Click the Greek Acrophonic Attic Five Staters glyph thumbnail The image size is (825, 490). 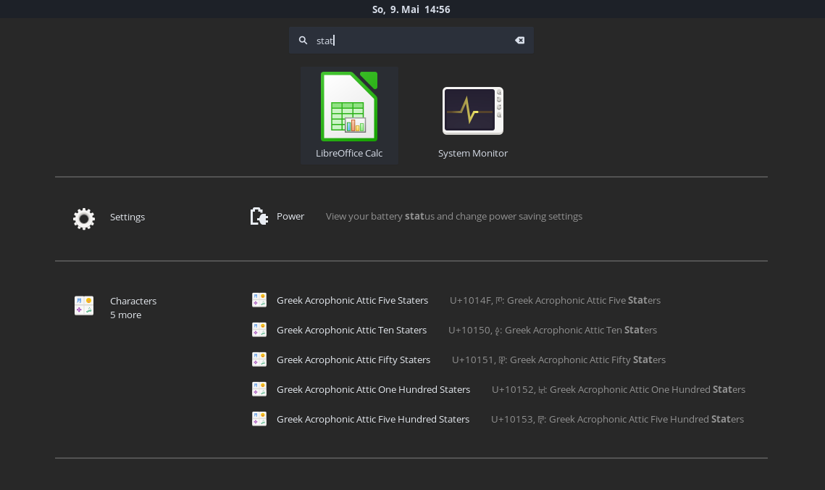coord(259,299)
